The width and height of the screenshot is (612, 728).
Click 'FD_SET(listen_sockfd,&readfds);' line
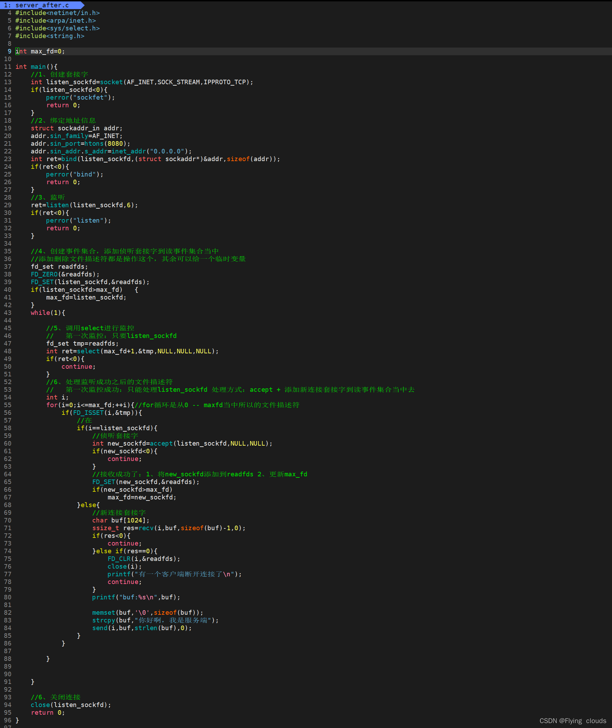pos(90,282)
